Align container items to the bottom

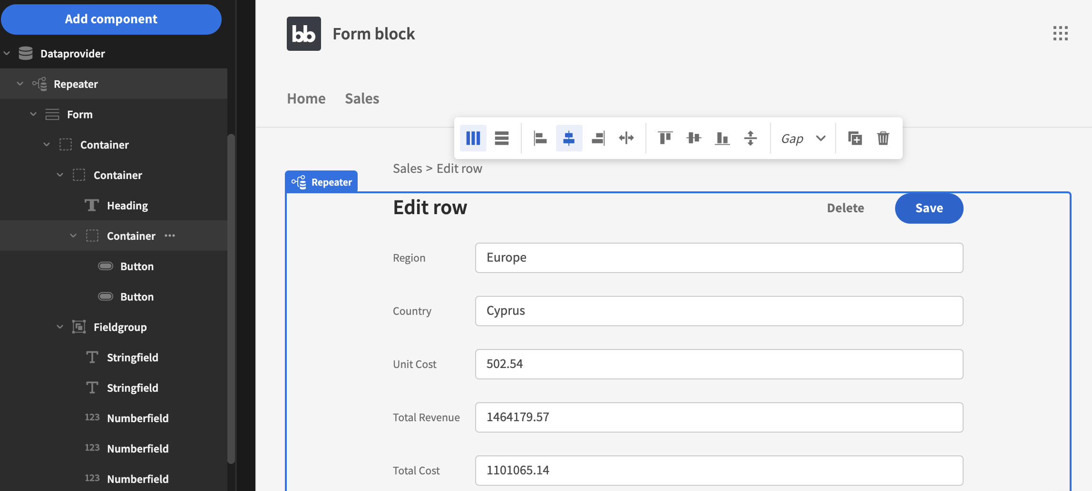point(722,138)
